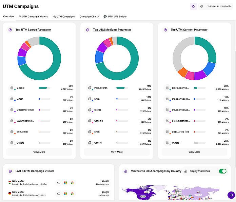236x202 pixels.
Task: Click the Visitors by Country map pin icon
Action: tap(126, 171)
